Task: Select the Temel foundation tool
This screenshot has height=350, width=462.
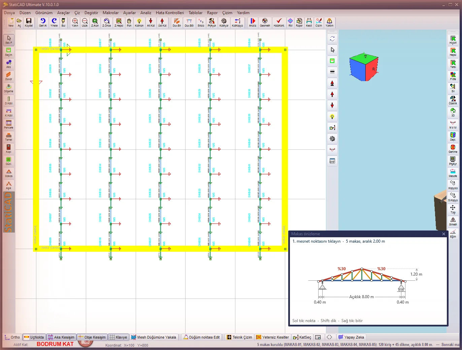Action: coord(9,137)
